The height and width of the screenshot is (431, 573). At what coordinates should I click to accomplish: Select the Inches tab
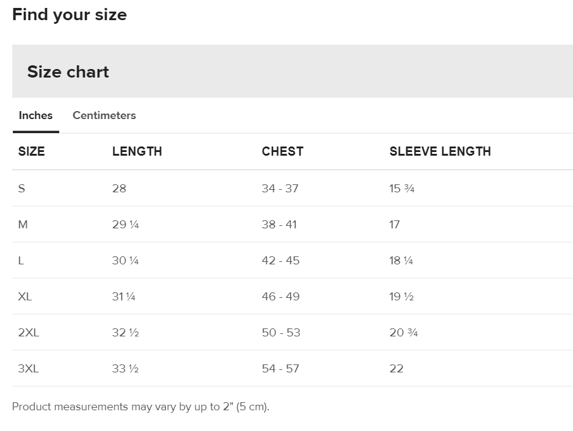35,115
